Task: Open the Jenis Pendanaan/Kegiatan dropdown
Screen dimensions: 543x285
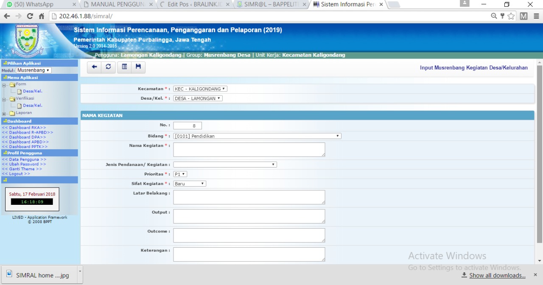Action: point(225,165)
